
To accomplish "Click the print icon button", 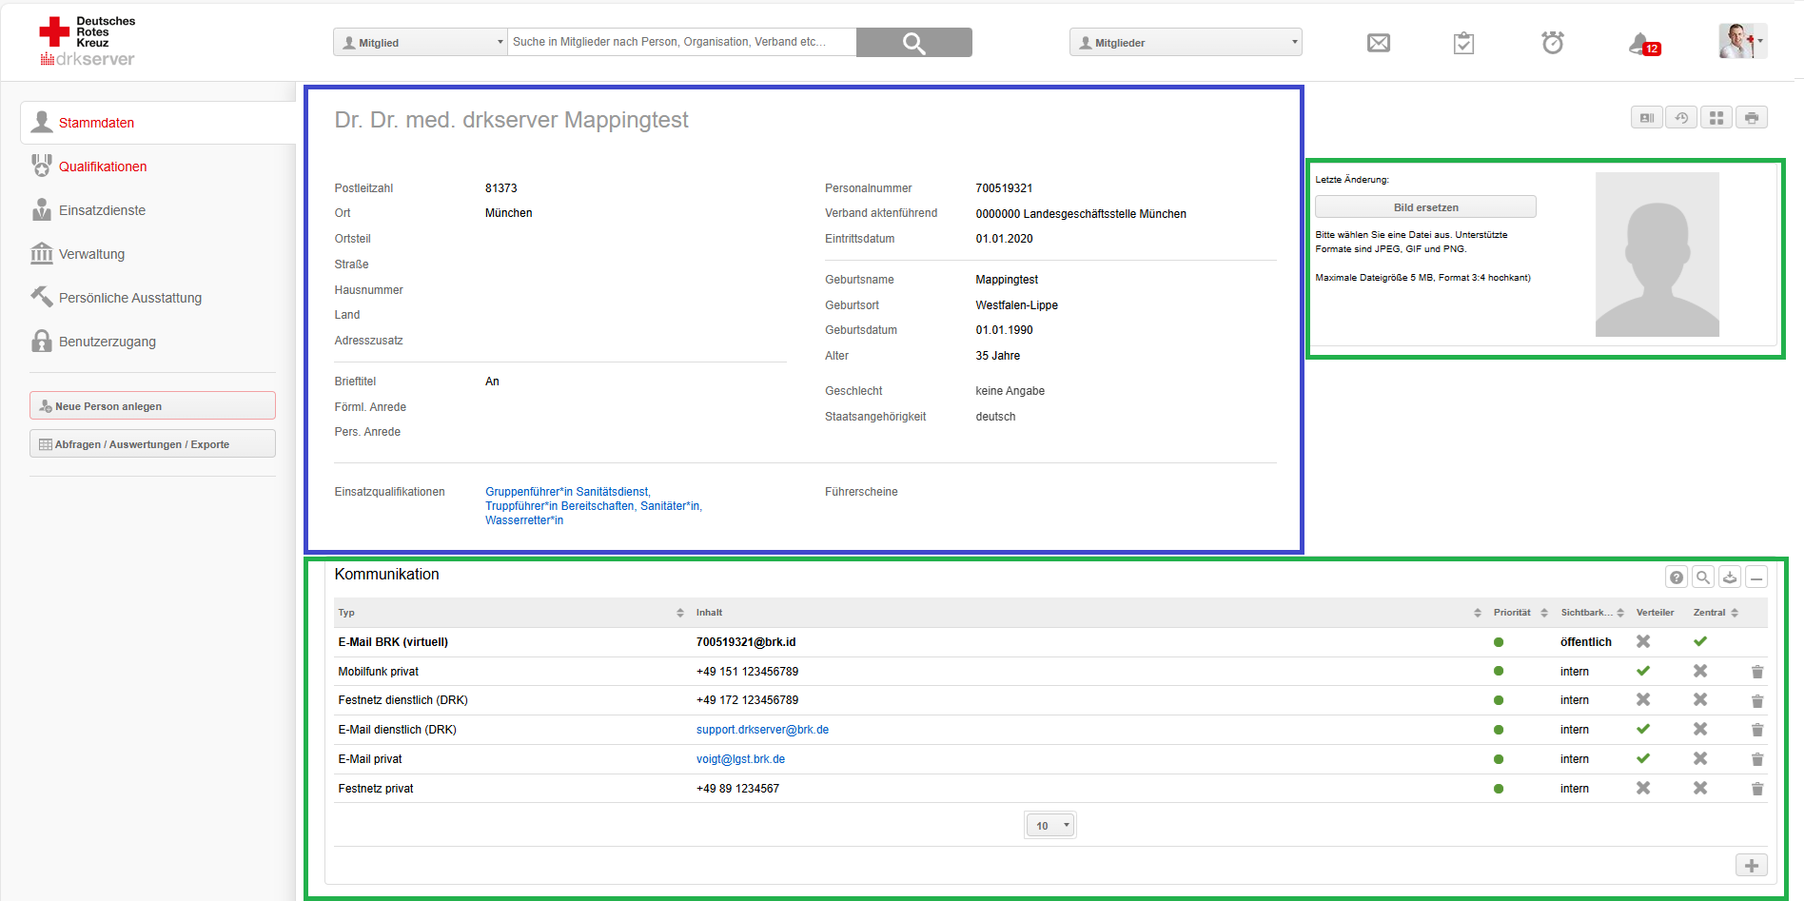I will 1751,118.
